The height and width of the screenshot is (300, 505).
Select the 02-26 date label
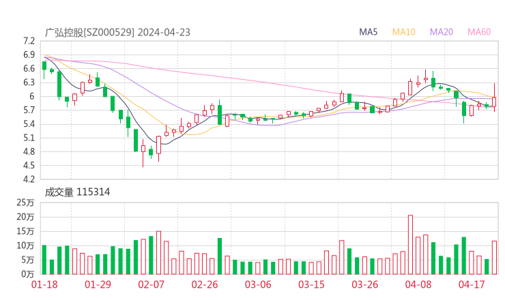[x=205, y=284]
